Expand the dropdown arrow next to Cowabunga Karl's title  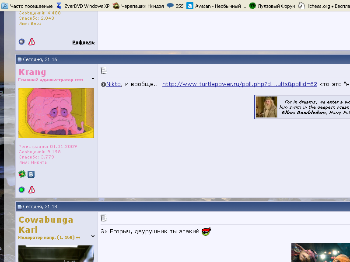(93, 236)
